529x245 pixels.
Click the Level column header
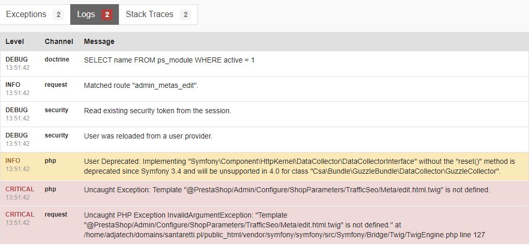(15, 41)
